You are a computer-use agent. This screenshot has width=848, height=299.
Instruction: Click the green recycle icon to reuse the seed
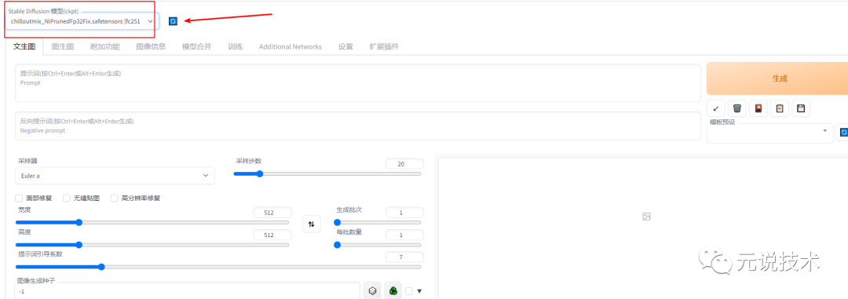[x=393, y=291]
